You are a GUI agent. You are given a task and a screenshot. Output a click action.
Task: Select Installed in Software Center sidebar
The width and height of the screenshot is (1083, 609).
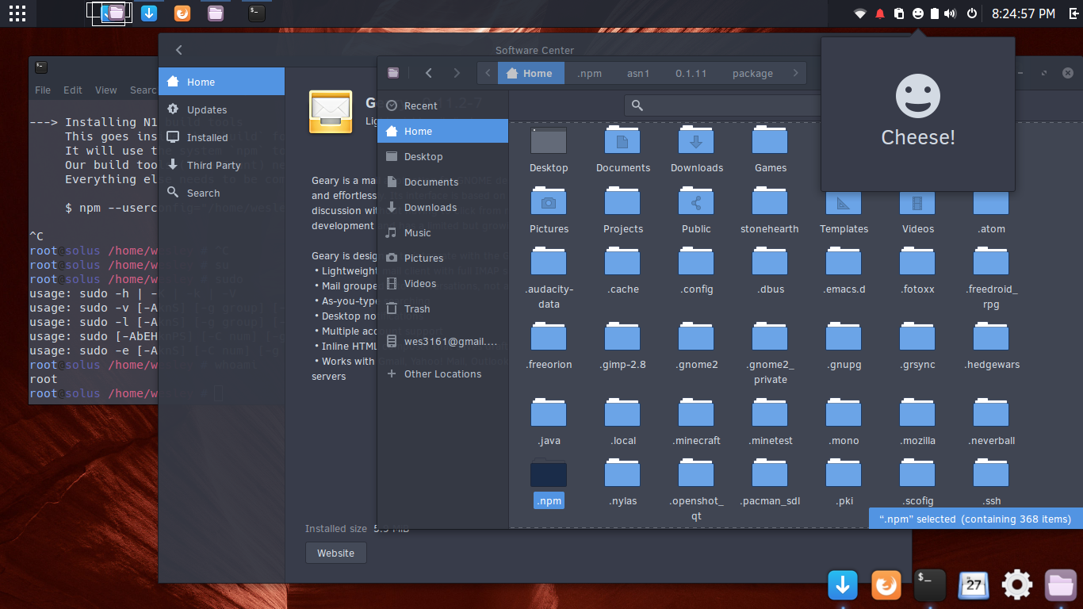(x=221, y=137)
